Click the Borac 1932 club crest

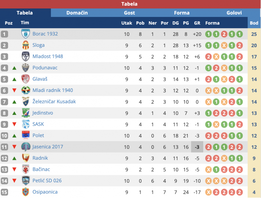[x=25, y=34]
